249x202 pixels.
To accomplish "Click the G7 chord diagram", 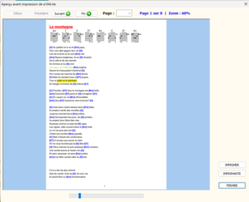I will 124,36.
